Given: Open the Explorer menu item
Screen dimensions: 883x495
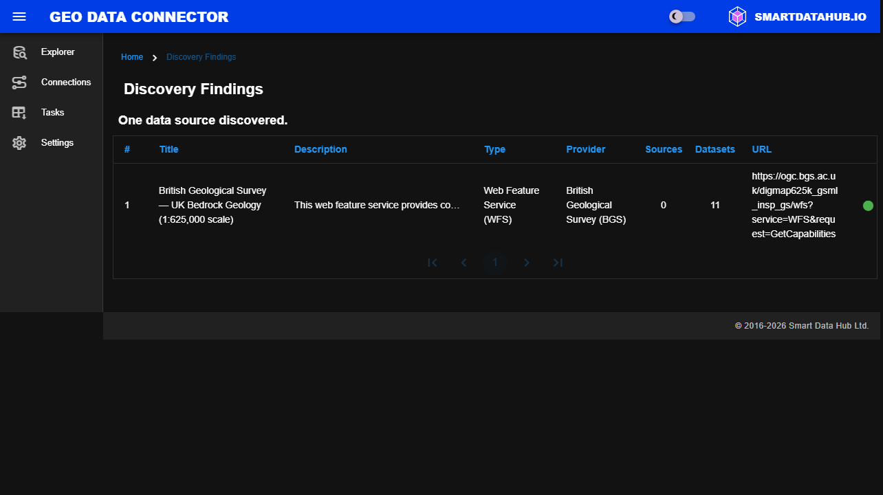Looking at the screenshot, I should point(58,52).
